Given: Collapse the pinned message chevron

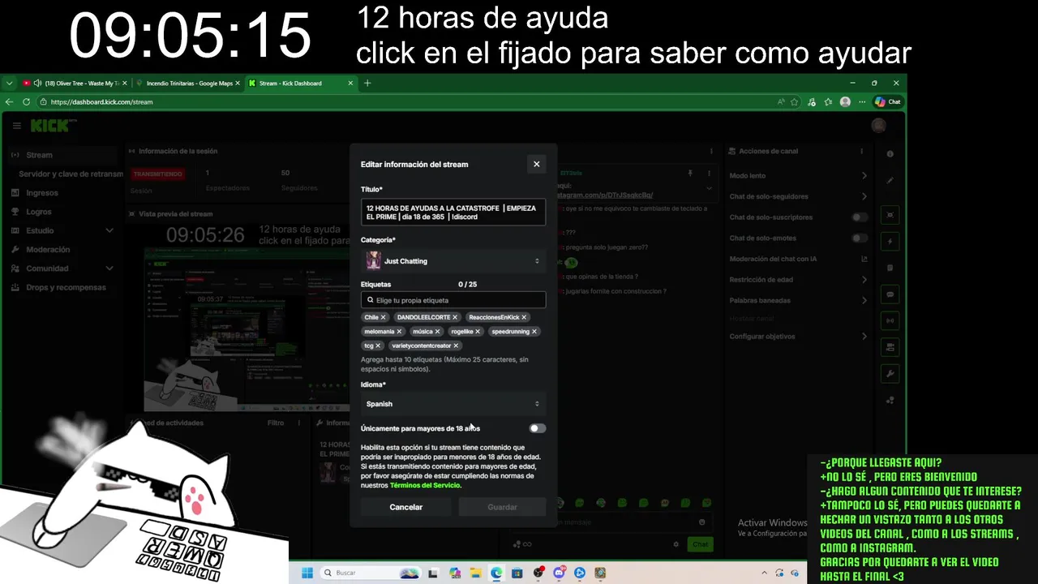Looking at the screenshot, I should pyautogui.click(x=710, y=188).
